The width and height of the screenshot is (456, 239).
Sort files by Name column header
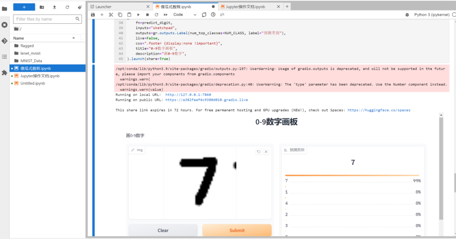(45, 38)
